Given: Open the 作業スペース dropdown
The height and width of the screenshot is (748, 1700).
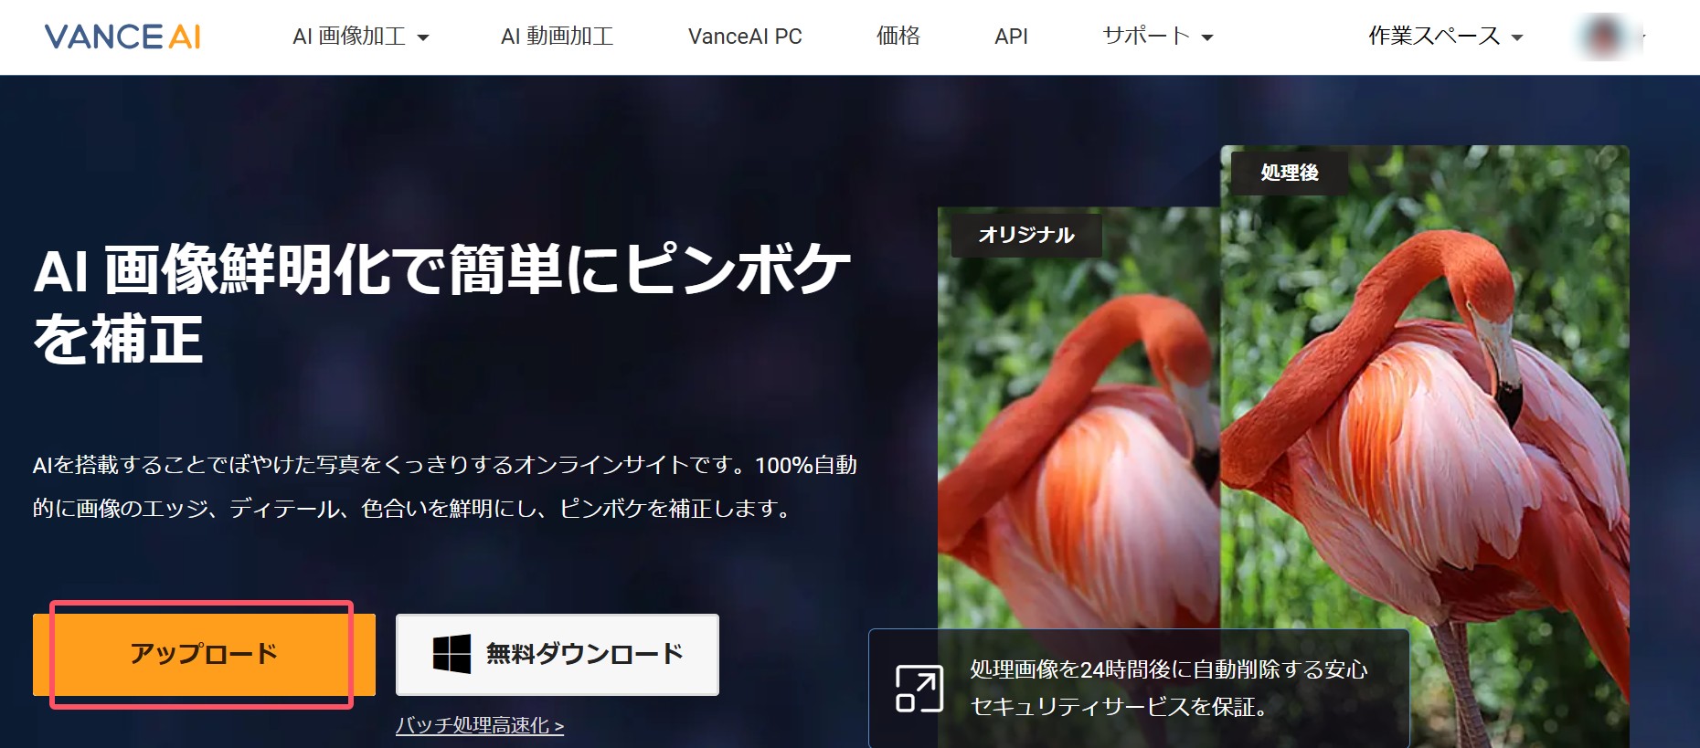Looking at the screenshot, I should (x=1445, y=37).
